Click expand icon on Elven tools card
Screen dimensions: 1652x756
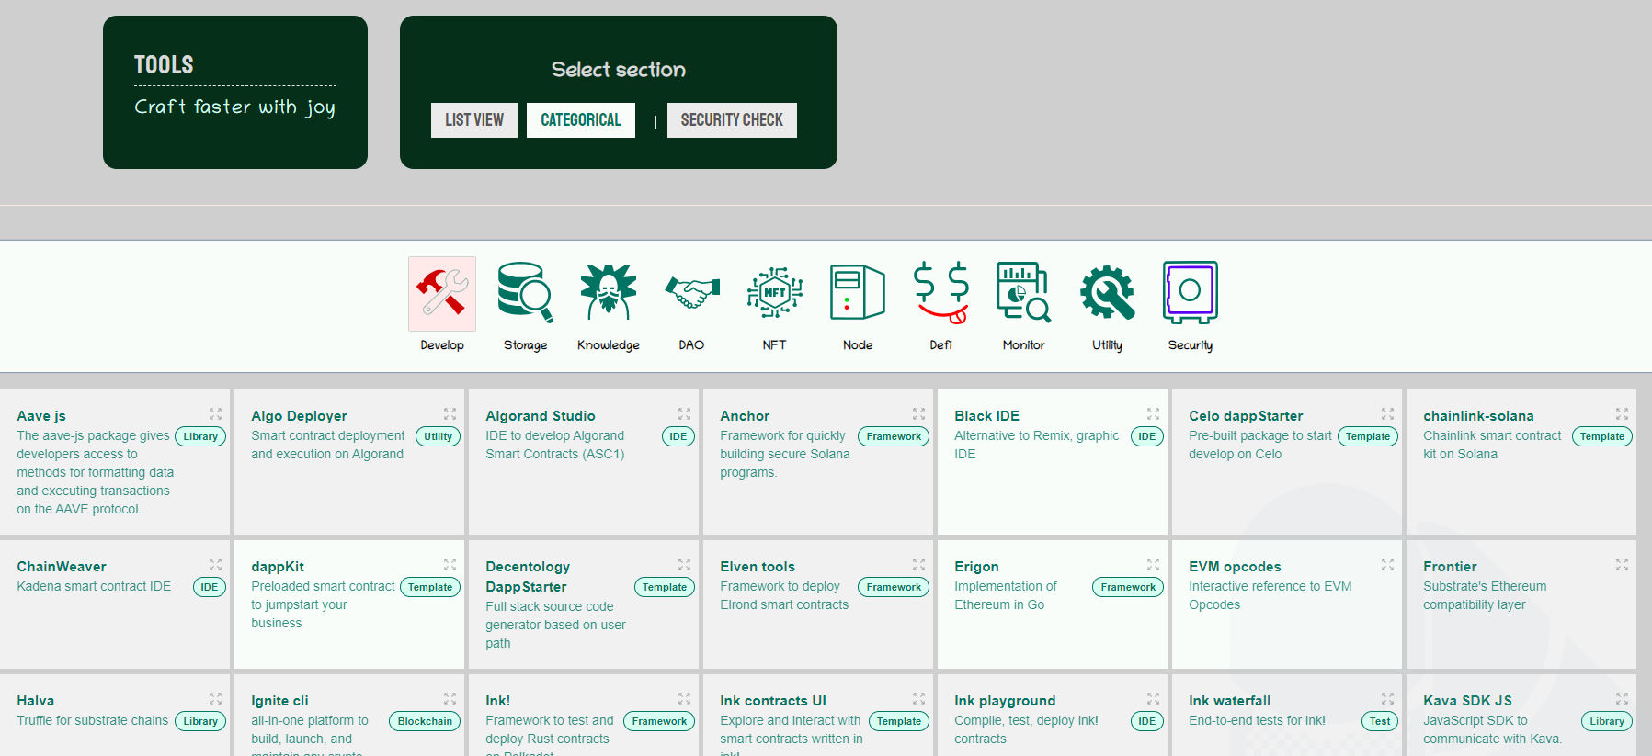(918, 565)
